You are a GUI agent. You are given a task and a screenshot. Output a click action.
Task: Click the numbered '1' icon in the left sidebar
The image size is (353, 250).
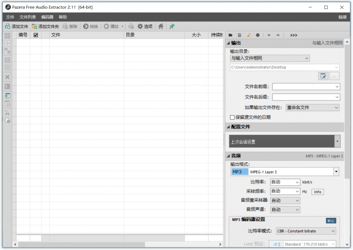(8, 87)
